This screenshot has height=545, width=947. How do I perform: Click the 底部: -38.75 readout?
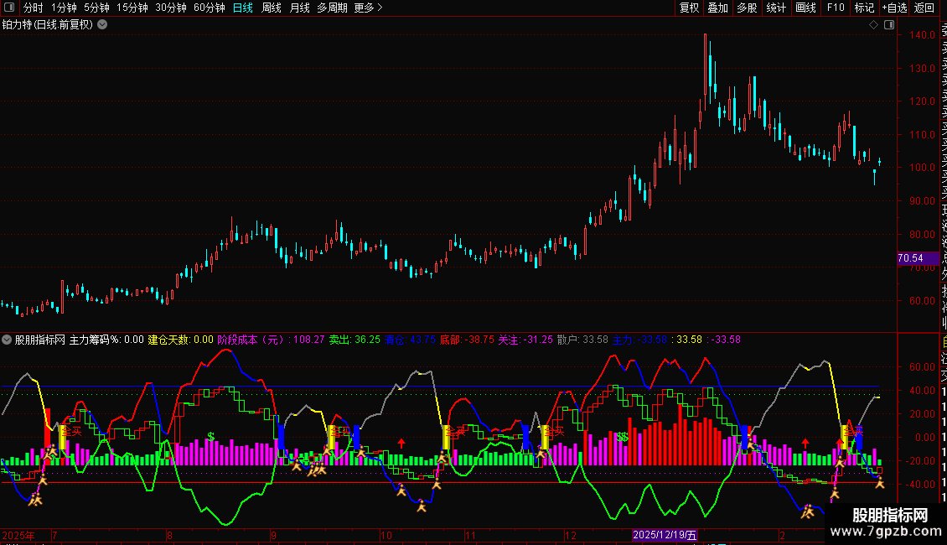pos(467,340)
